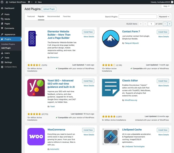This screenshot has height=153, width=174.
Task: Click the Yoast SEO plugin icon
Action: tap(36, 88)
